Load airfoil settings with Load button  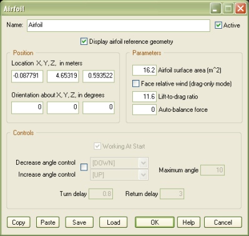coord(114,222)
